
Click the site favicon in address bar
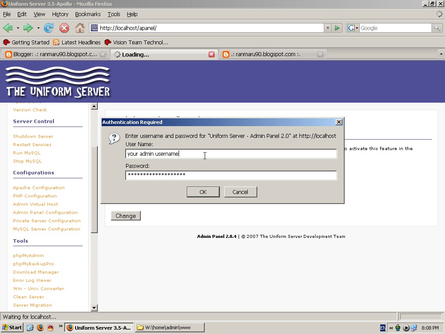[94, 28]
